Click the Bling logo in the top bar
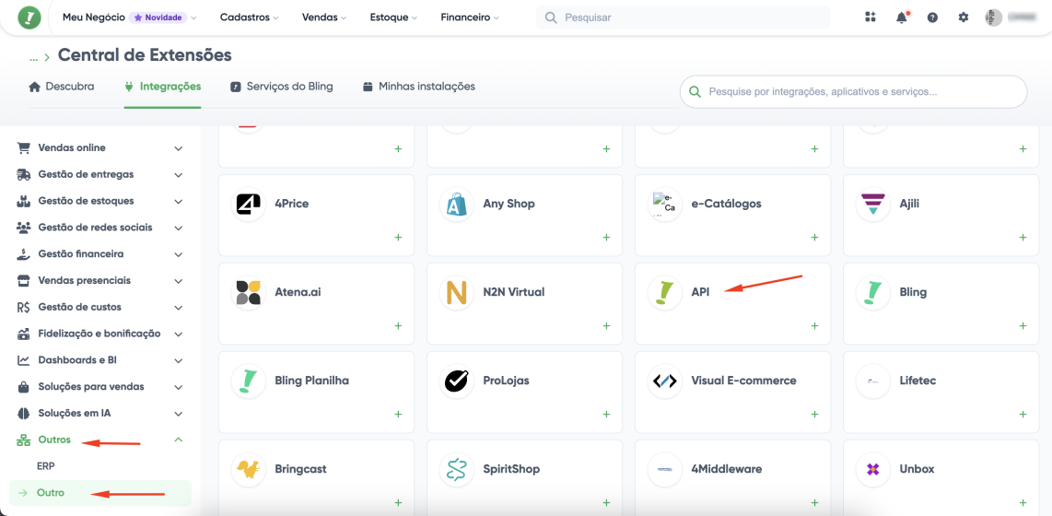Viewport: 1052px width, 516px height. tap(29, 18)
